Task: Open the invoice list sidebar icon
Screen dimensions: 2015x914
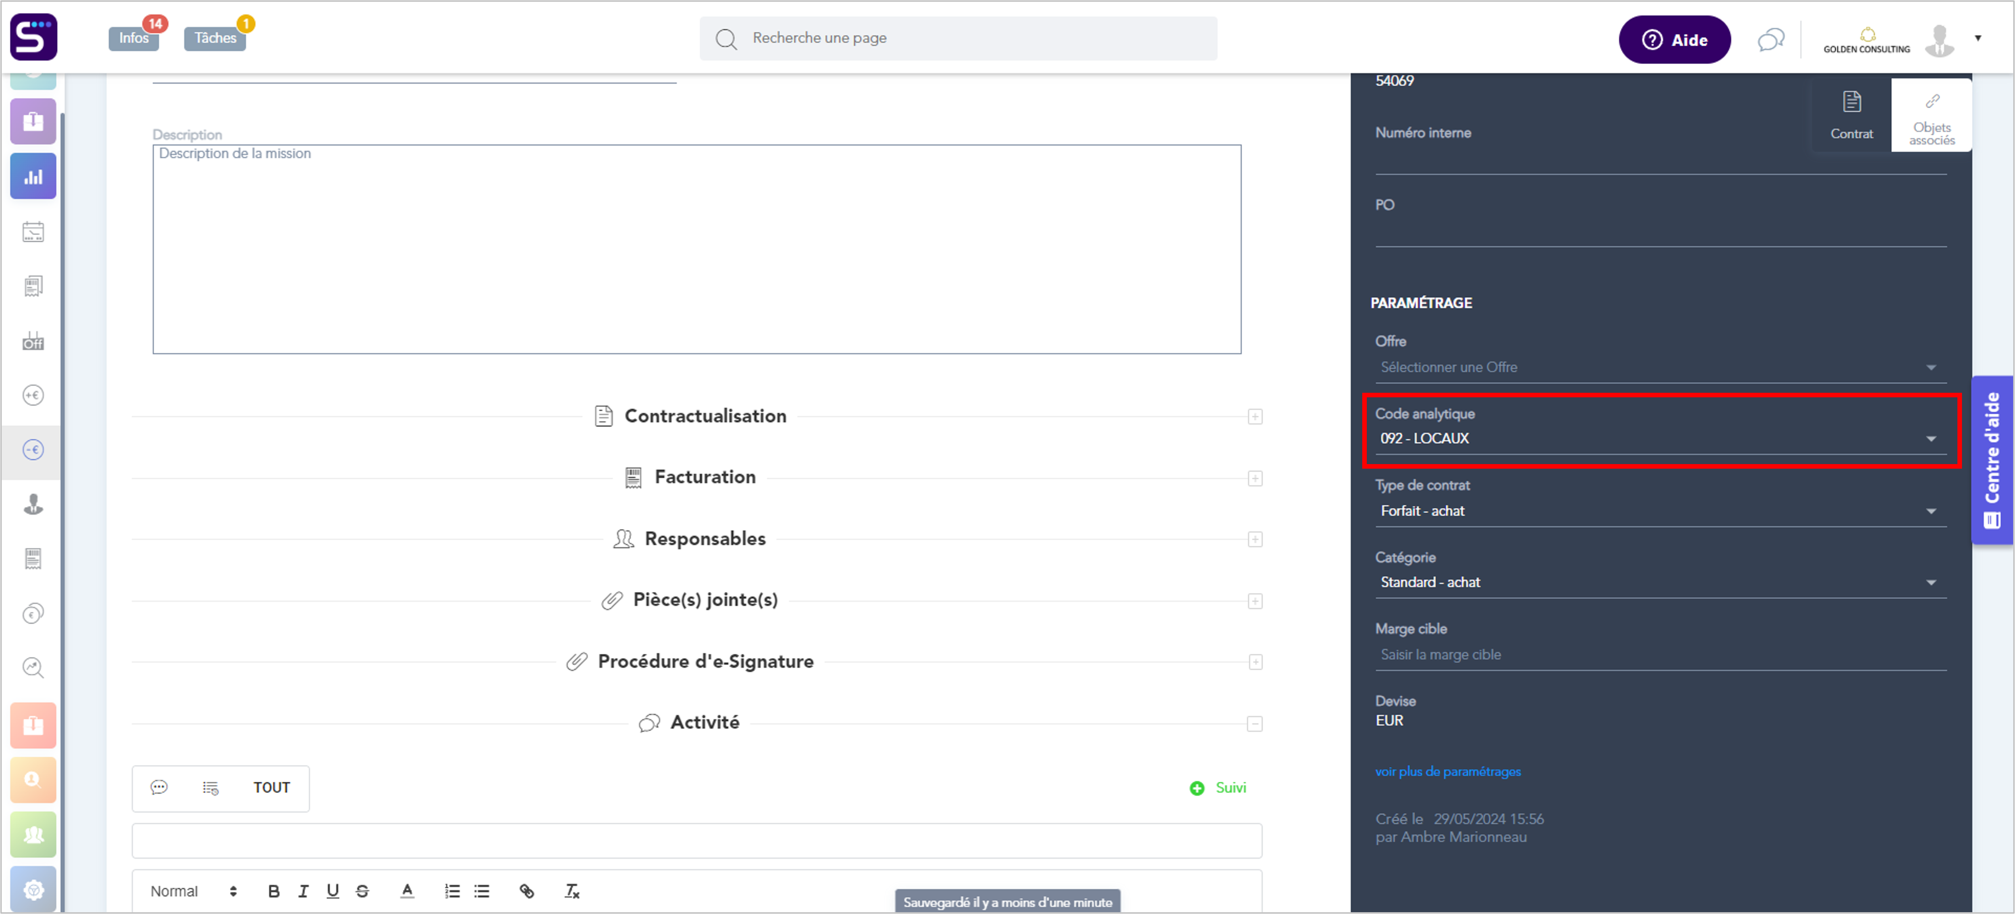Action: 33,559
